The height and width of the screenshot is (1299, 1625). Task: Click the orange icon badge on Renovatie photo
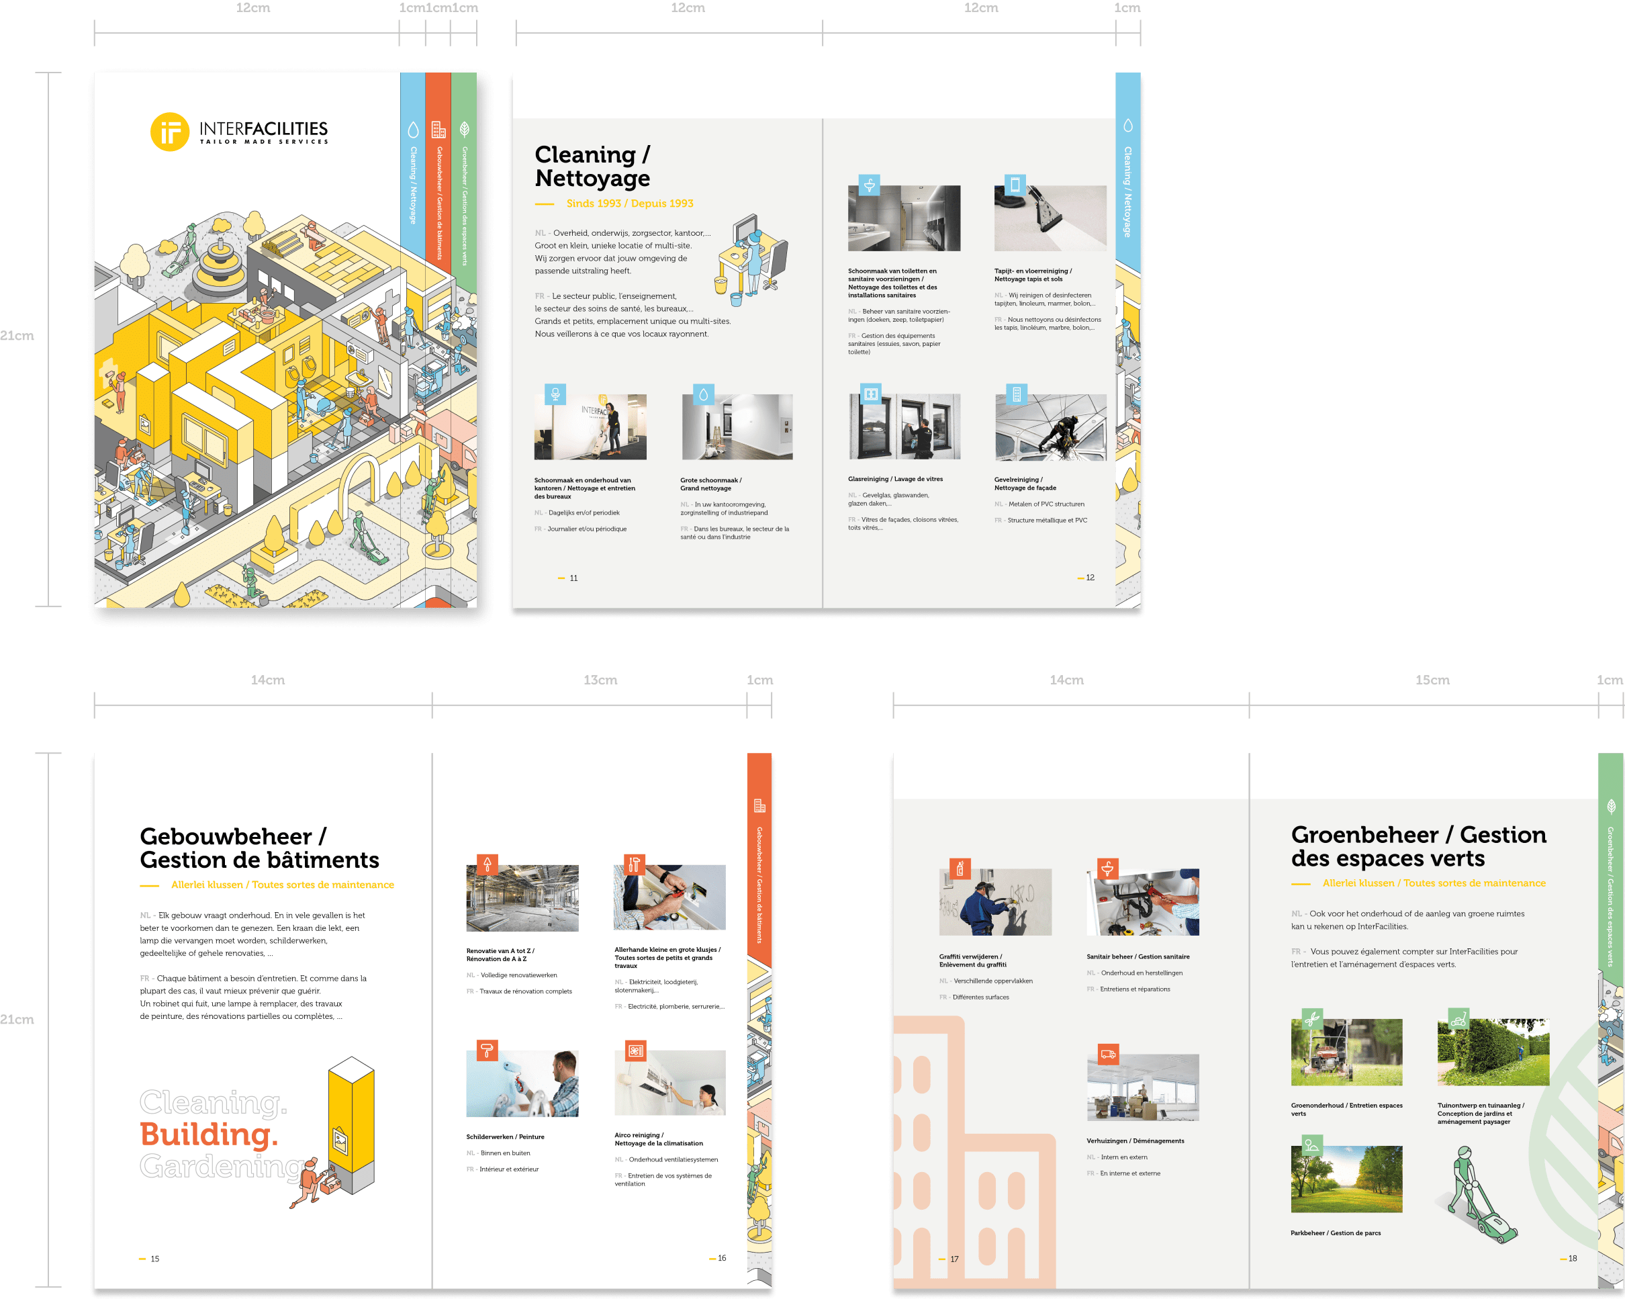click(x=488, y=864)
